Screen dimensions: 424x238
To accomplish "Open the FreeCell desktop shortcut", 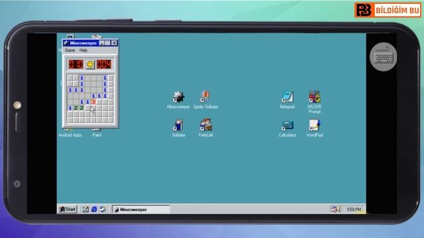I will (x=206, y=128).
